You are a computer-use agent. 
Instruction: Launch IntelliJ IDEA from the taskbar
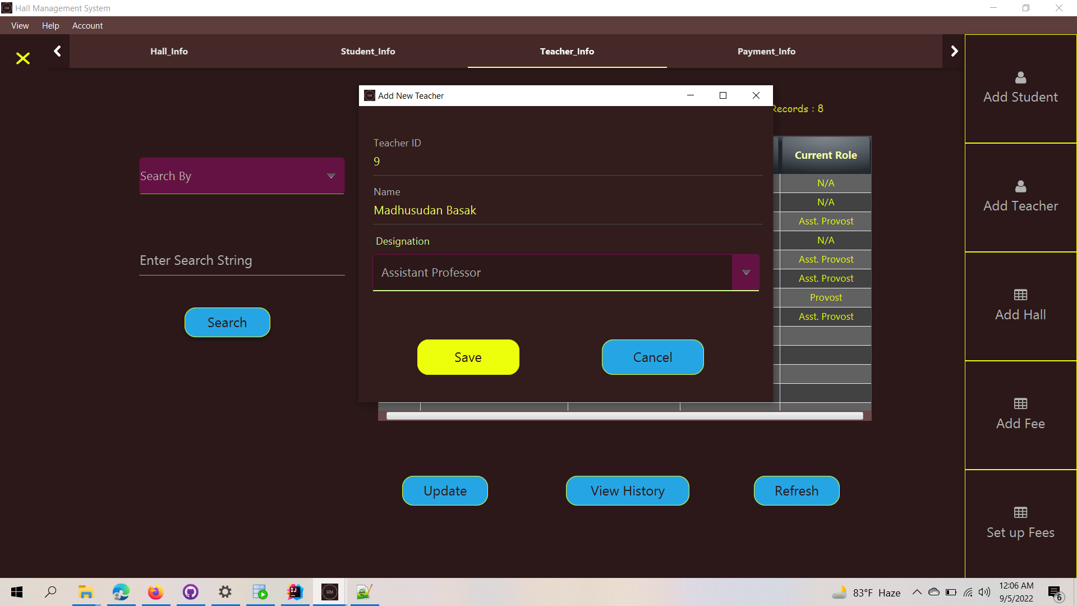click(294, 592)
